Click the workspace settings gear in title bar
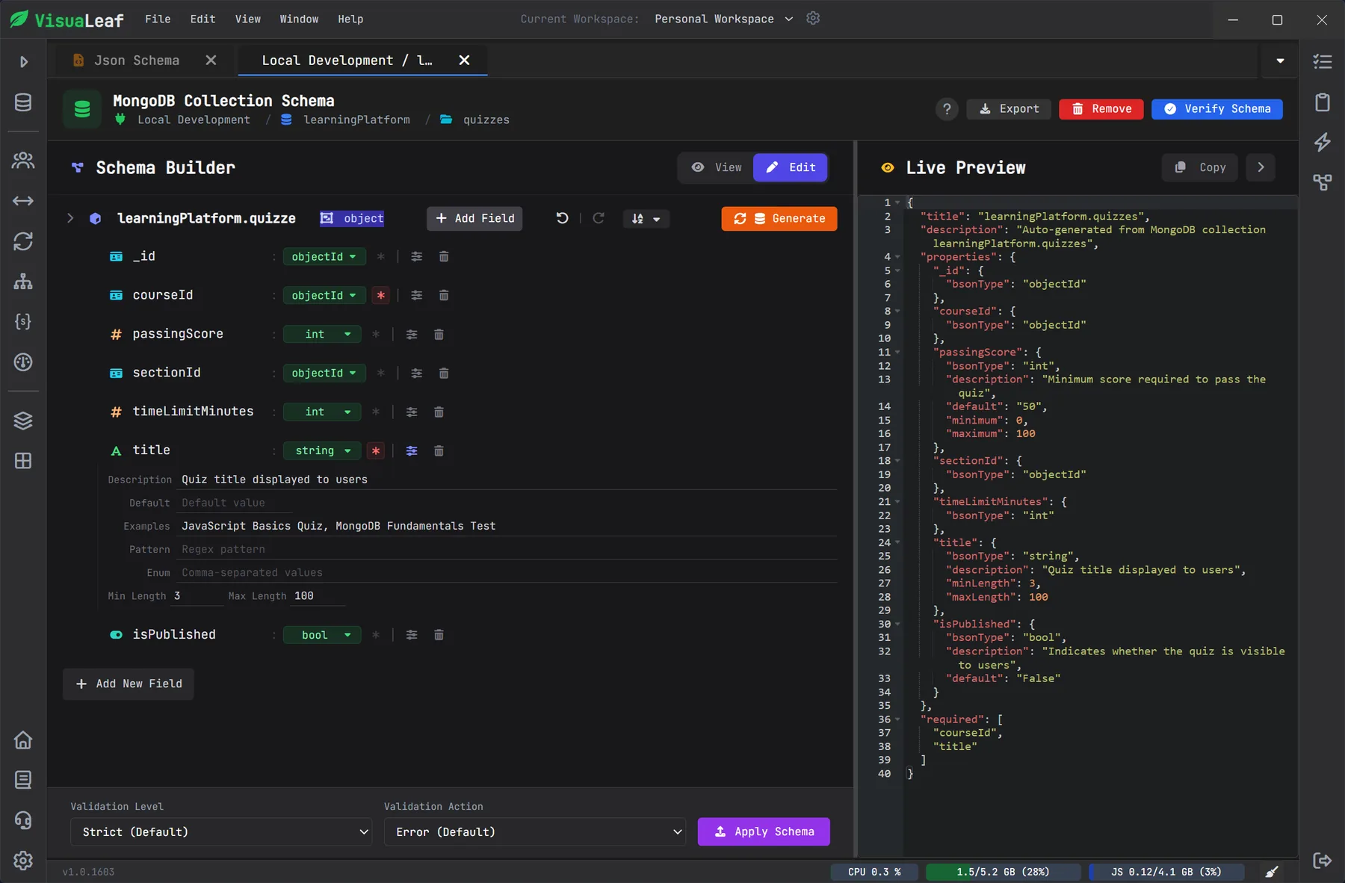 click(813, 18)
